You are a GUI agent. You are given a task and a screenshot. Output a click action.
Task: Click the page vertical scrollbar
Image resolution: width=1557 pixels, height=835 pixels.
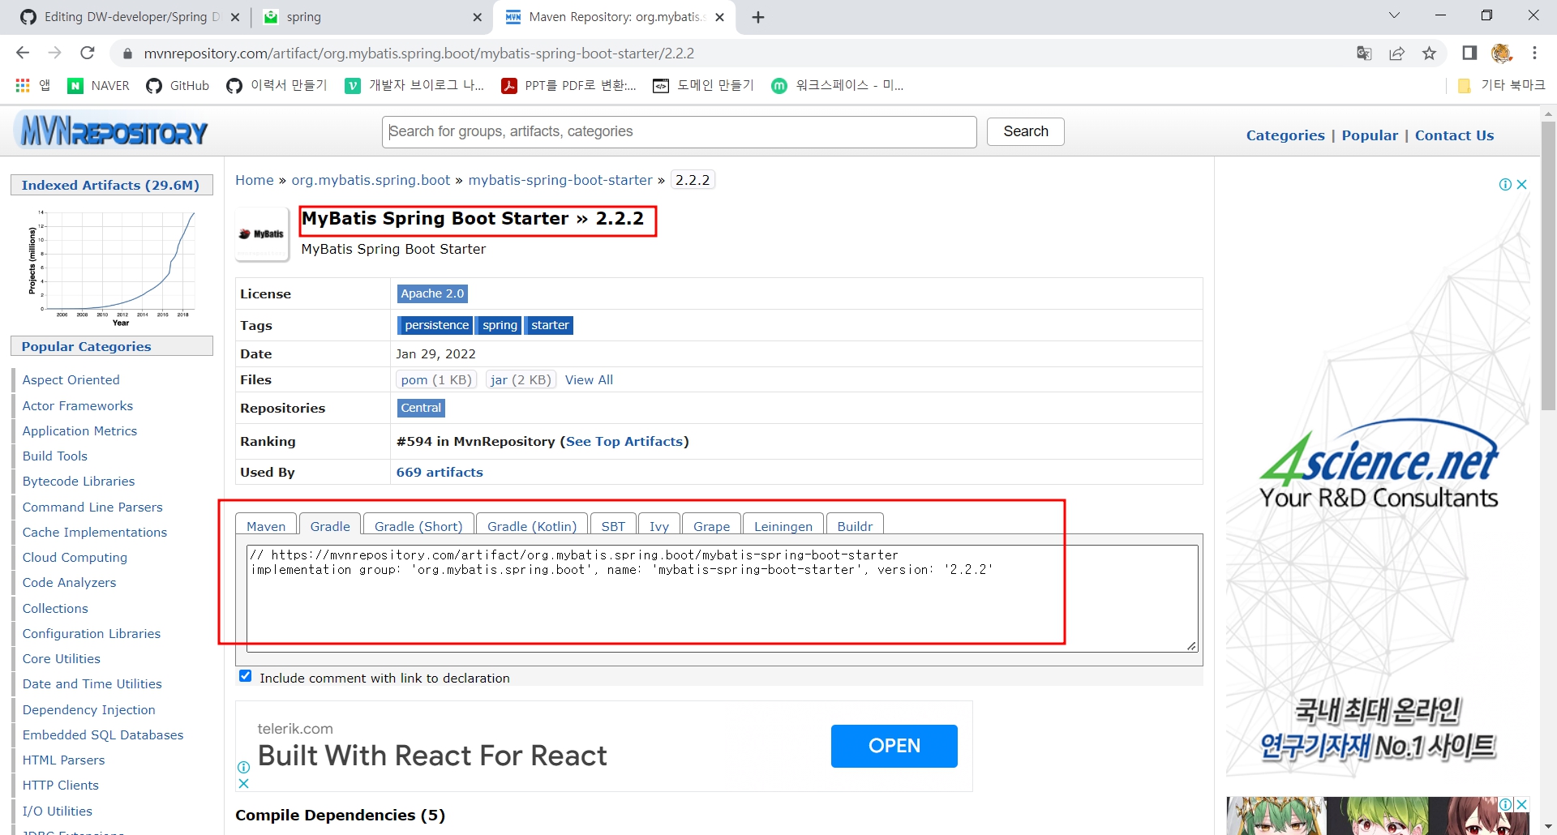(1548, 268)
